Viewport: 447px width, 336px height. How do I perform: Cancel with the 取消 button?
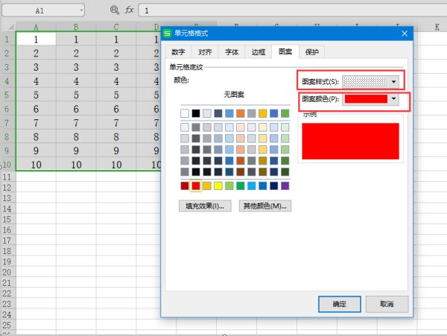[387, 304]
